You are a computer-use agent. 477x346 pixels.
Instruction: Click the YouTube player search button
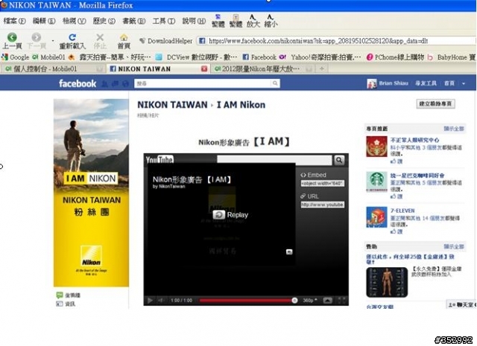(x=339, y=160)
